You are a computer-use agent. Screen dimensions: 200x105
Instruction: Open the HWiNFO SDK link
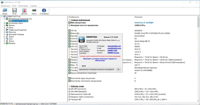pyautogui.click(x=112, y=51)
